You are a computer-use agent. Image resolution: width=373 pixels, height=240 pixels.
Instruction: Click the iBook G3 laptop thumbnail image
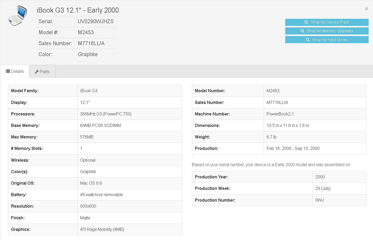pos(18,16)
